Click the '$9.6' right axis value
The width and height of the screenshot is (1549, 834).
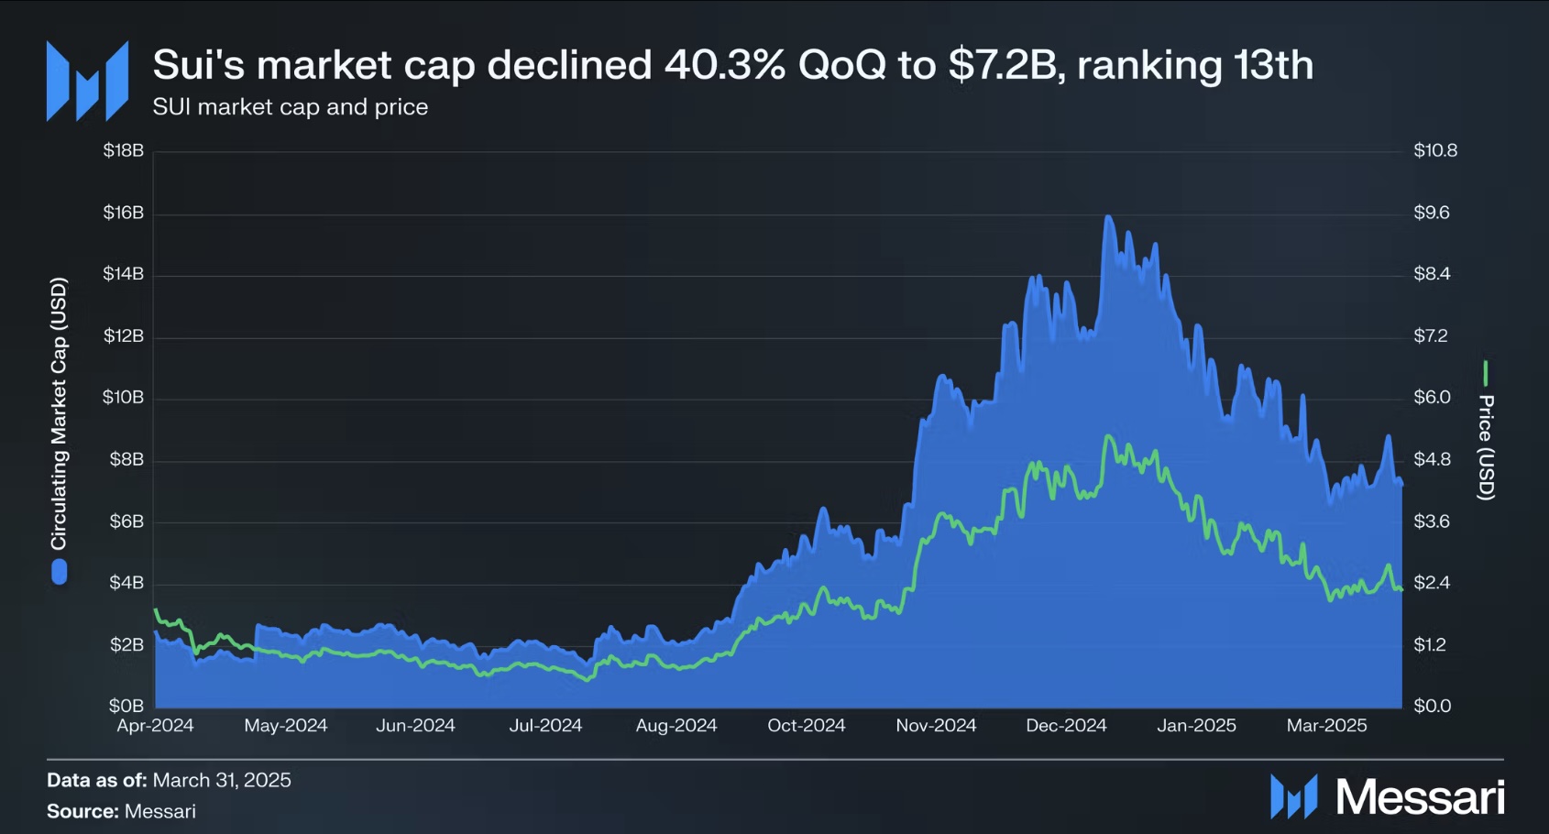click(1432, 213)
